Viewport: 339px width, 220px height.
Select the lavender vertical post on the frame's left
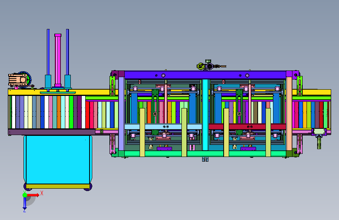click(x=121, y=114)
